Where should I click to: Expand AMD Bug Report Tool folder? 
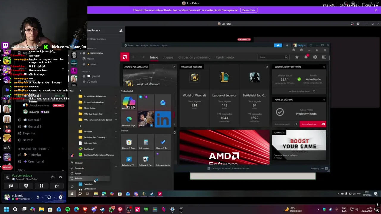tap(98, 114)
